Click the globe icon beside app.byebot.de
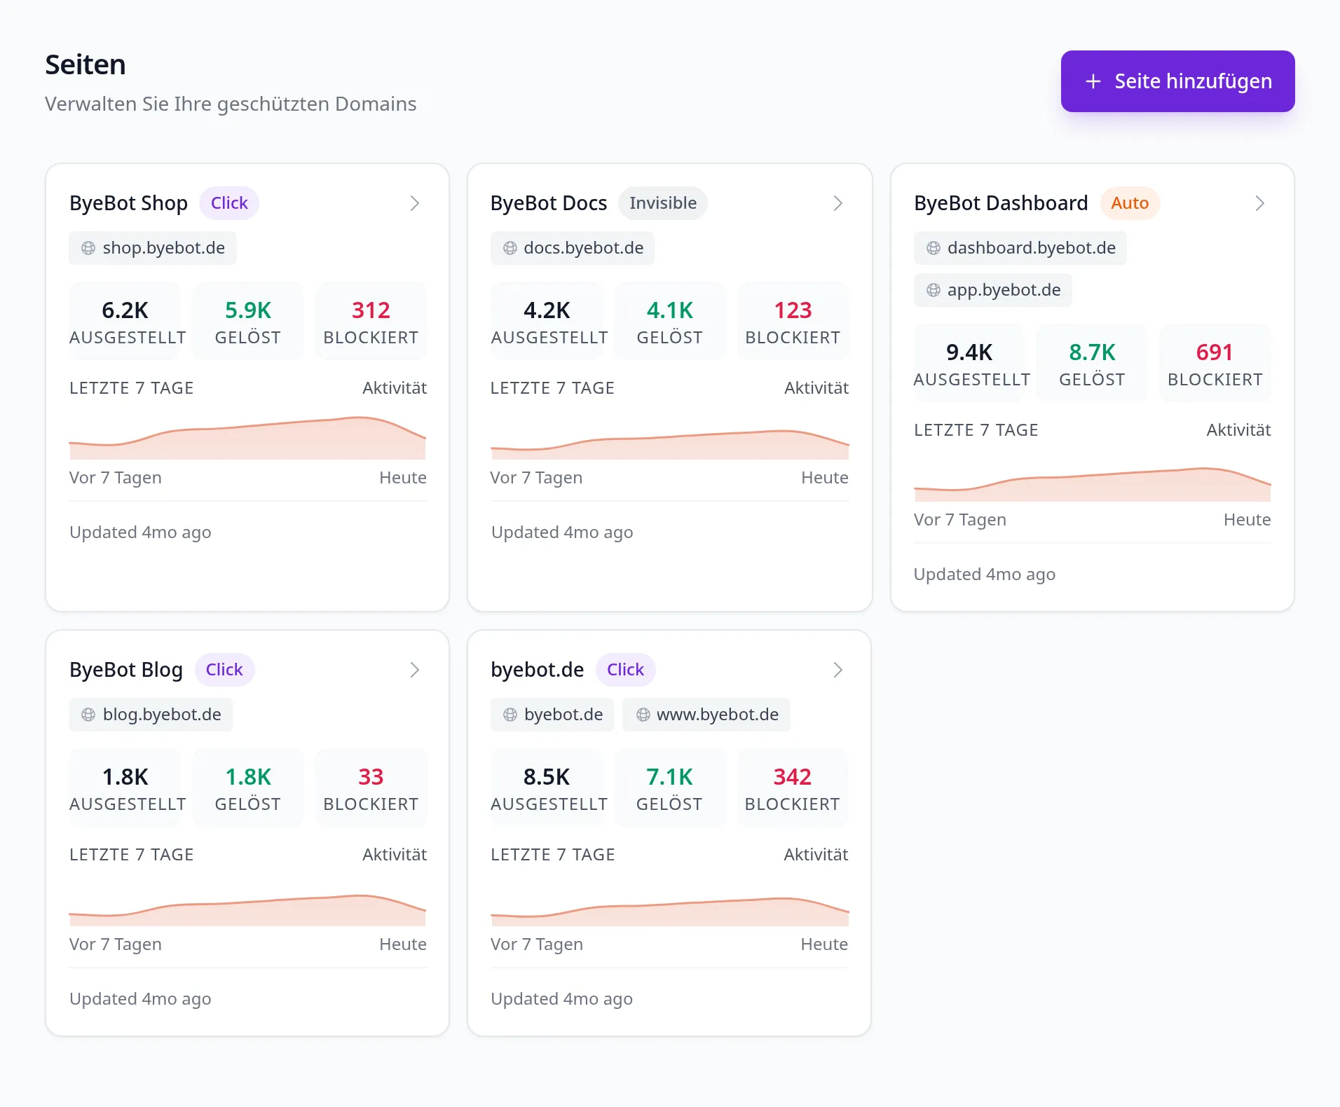 pos(934,290)
